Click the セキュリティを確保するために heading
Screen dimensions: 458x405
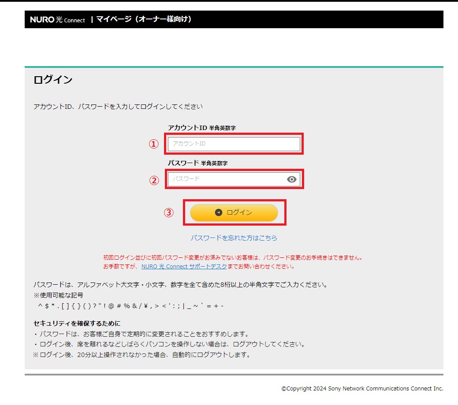click(x=77, y=323)
